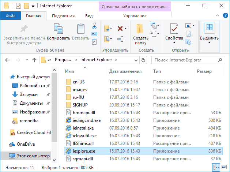Open recent locations dropdown arrow
Viewport: 230px width, 172px height.
[27, 60]
